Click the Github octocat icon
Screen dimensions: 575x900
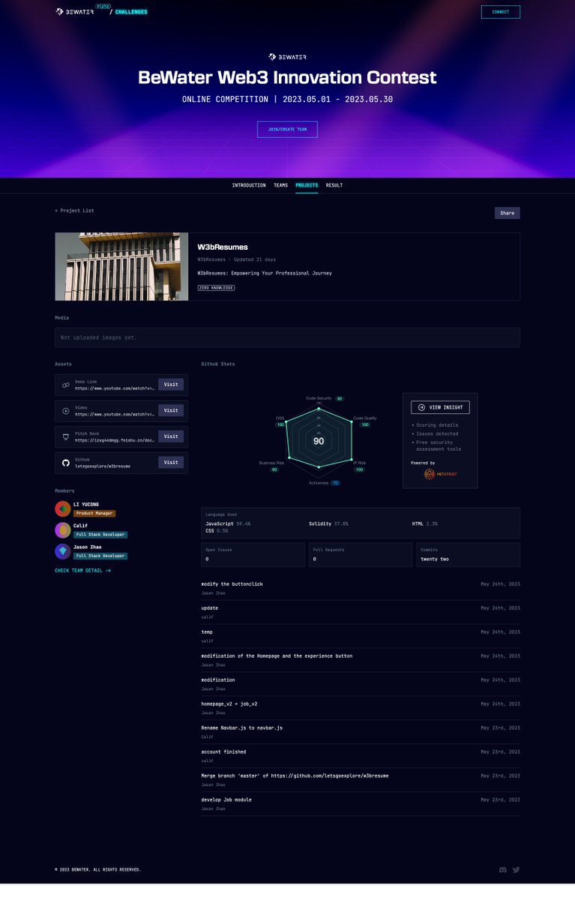pyautogui.click(x=66, y=463)
